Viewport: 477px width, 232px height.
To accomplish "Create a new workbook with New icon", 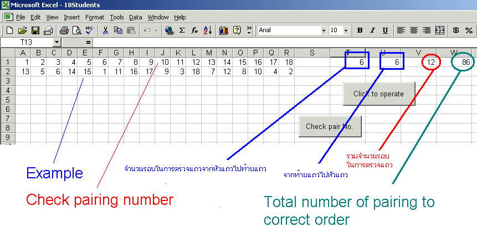I will [10, 30].
